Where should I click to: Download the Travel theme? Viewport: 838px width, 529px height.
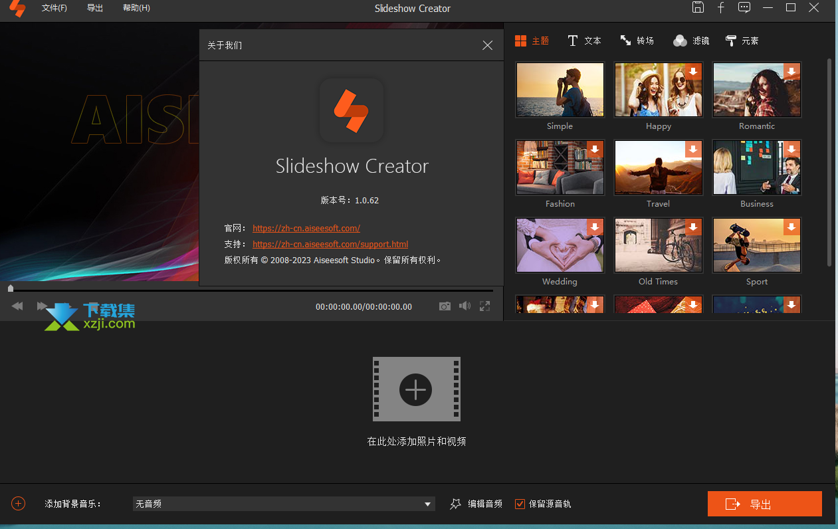click(x=693, y=149)
